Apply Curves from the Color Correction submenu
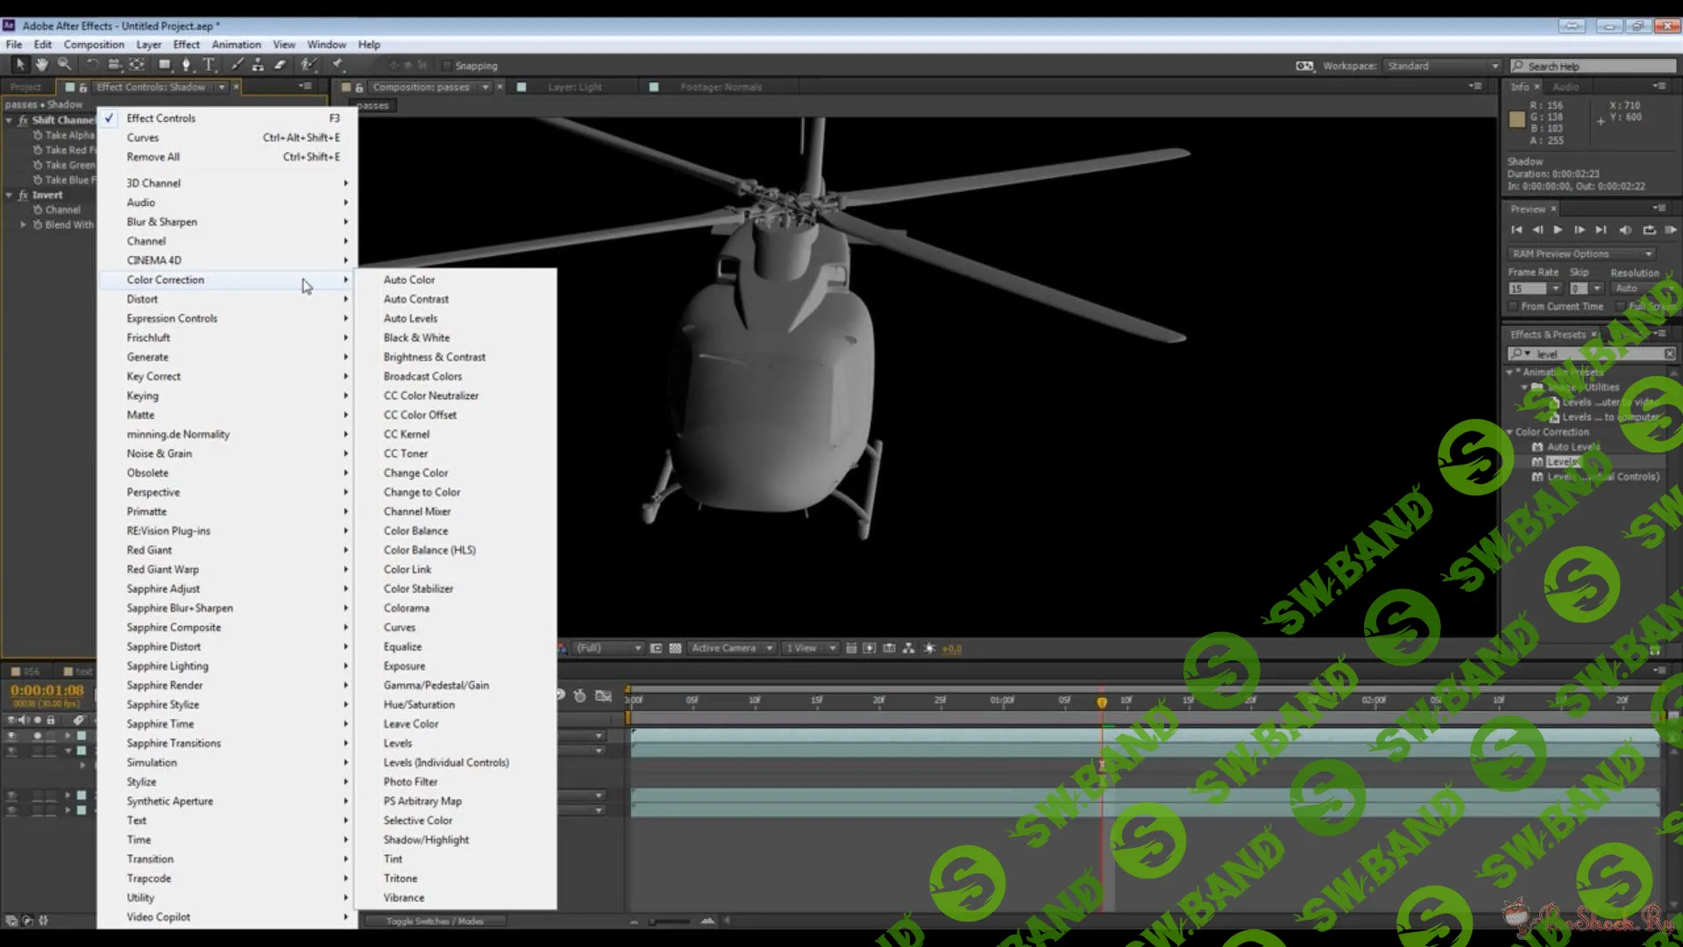This screenshot has height=947, width=1683. [400, 627]
